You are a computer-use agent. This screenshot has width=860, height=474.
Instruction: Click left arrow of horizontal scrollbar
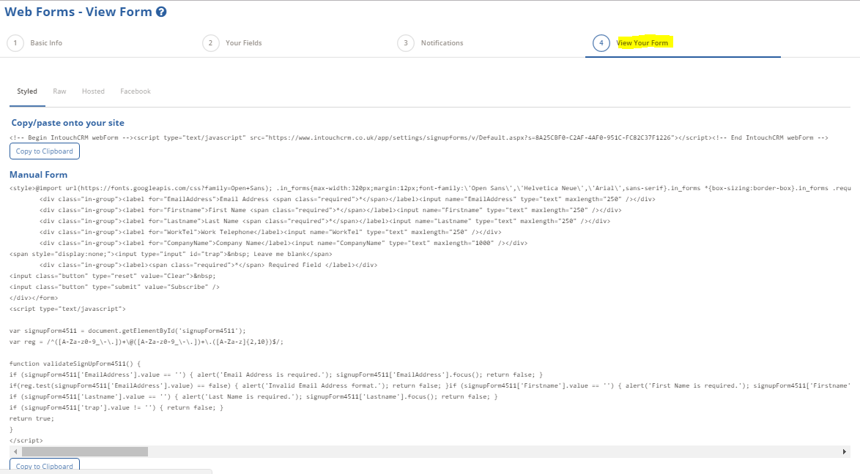coord(15,451)
